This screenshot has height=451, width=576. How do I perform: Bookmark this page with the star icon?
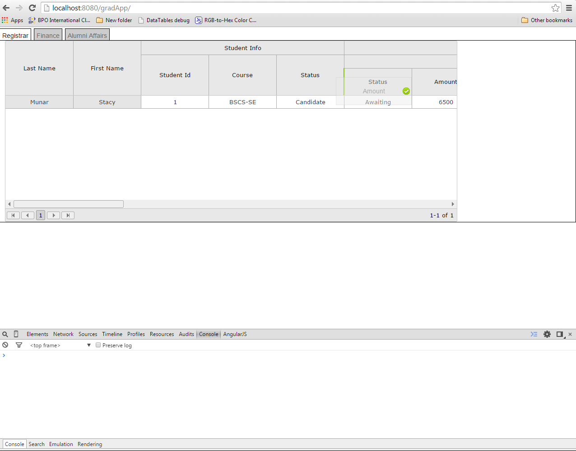(x=555, y=8)
